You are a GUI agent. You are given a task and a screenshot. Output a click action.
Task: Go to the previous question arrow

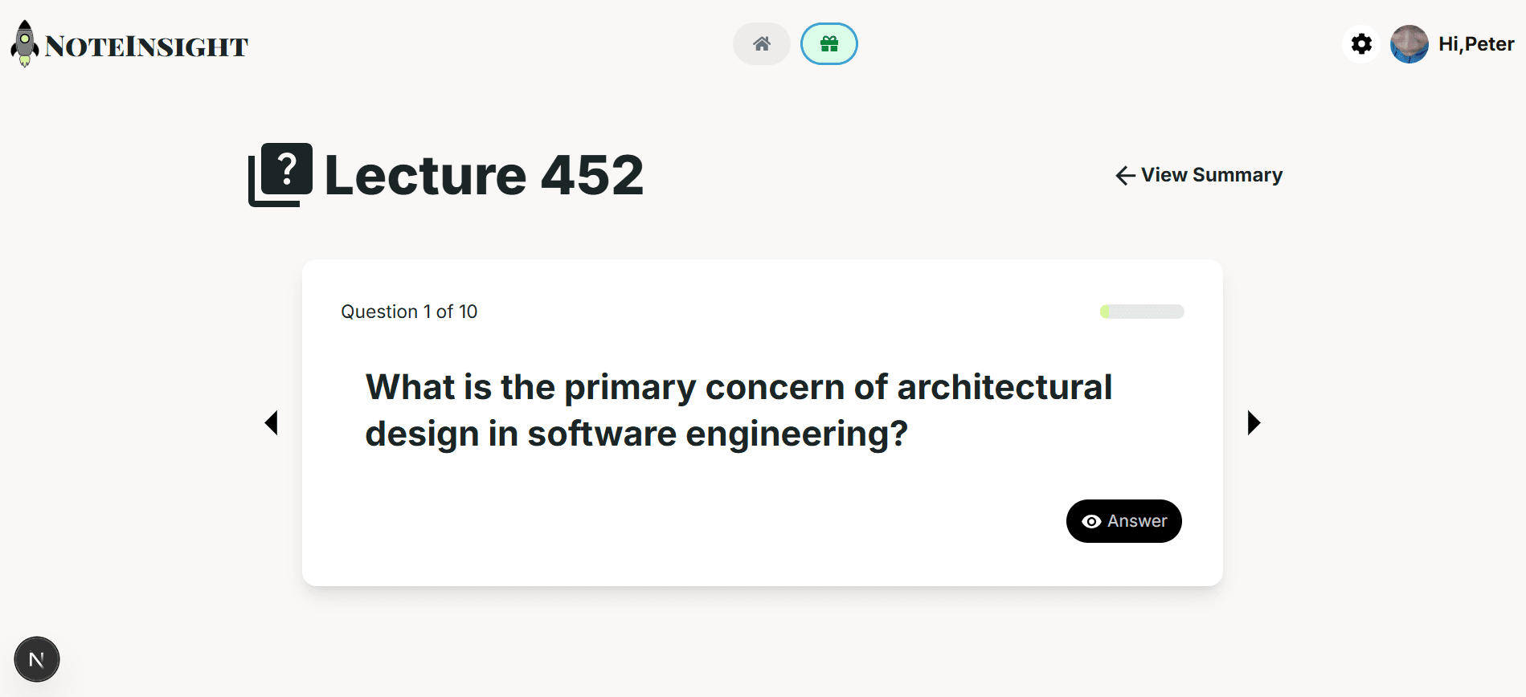point(272,422)
